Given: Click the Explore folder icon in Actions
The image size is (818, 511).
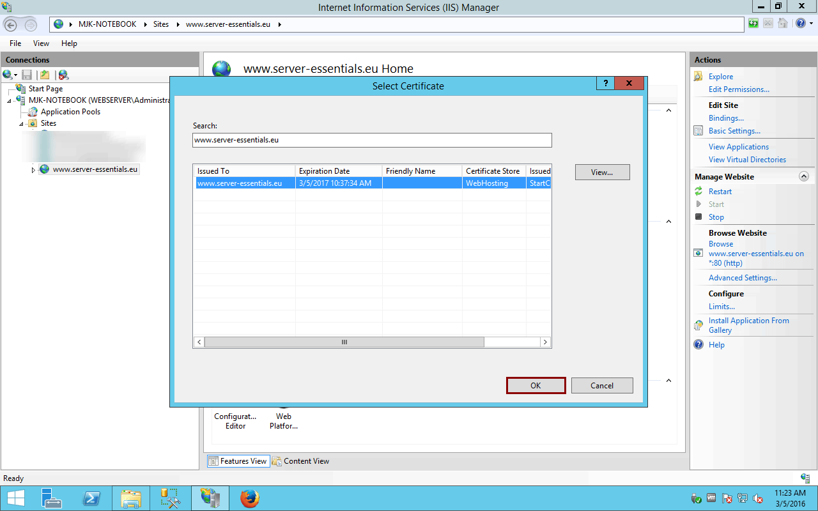Looking at the screenshot, I should [x=698, y=77].
